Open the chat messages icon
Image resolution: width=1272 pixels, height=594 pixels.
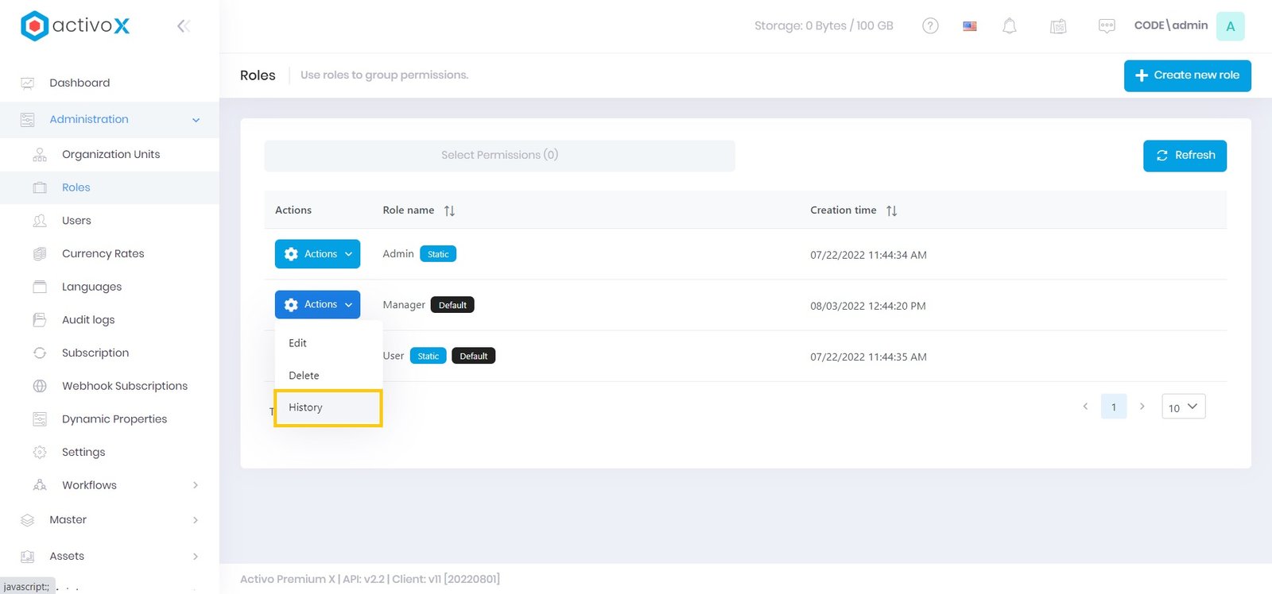[x=1106, y=26]
